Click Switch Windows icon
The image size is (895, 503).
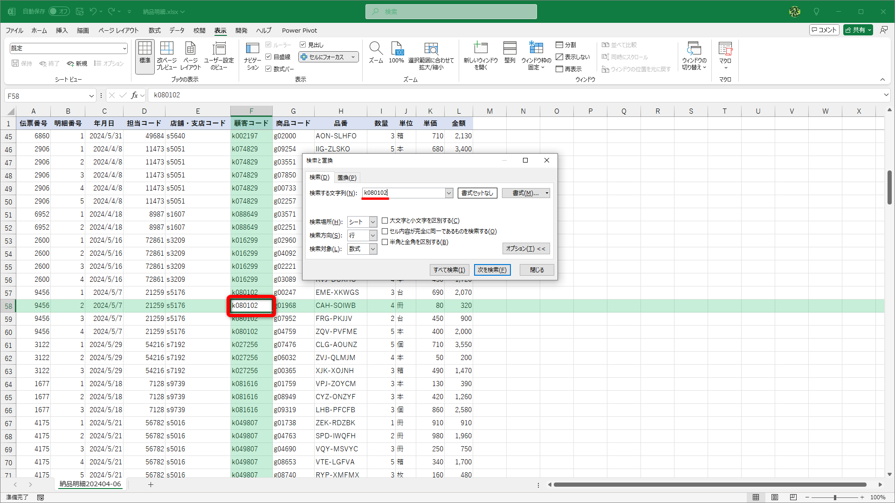pyautogui.click(x=694, y=48)
